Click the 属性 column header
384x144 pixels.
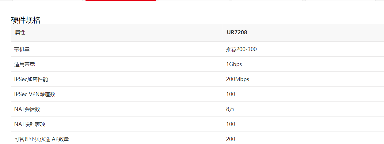[x=20, y=33]
